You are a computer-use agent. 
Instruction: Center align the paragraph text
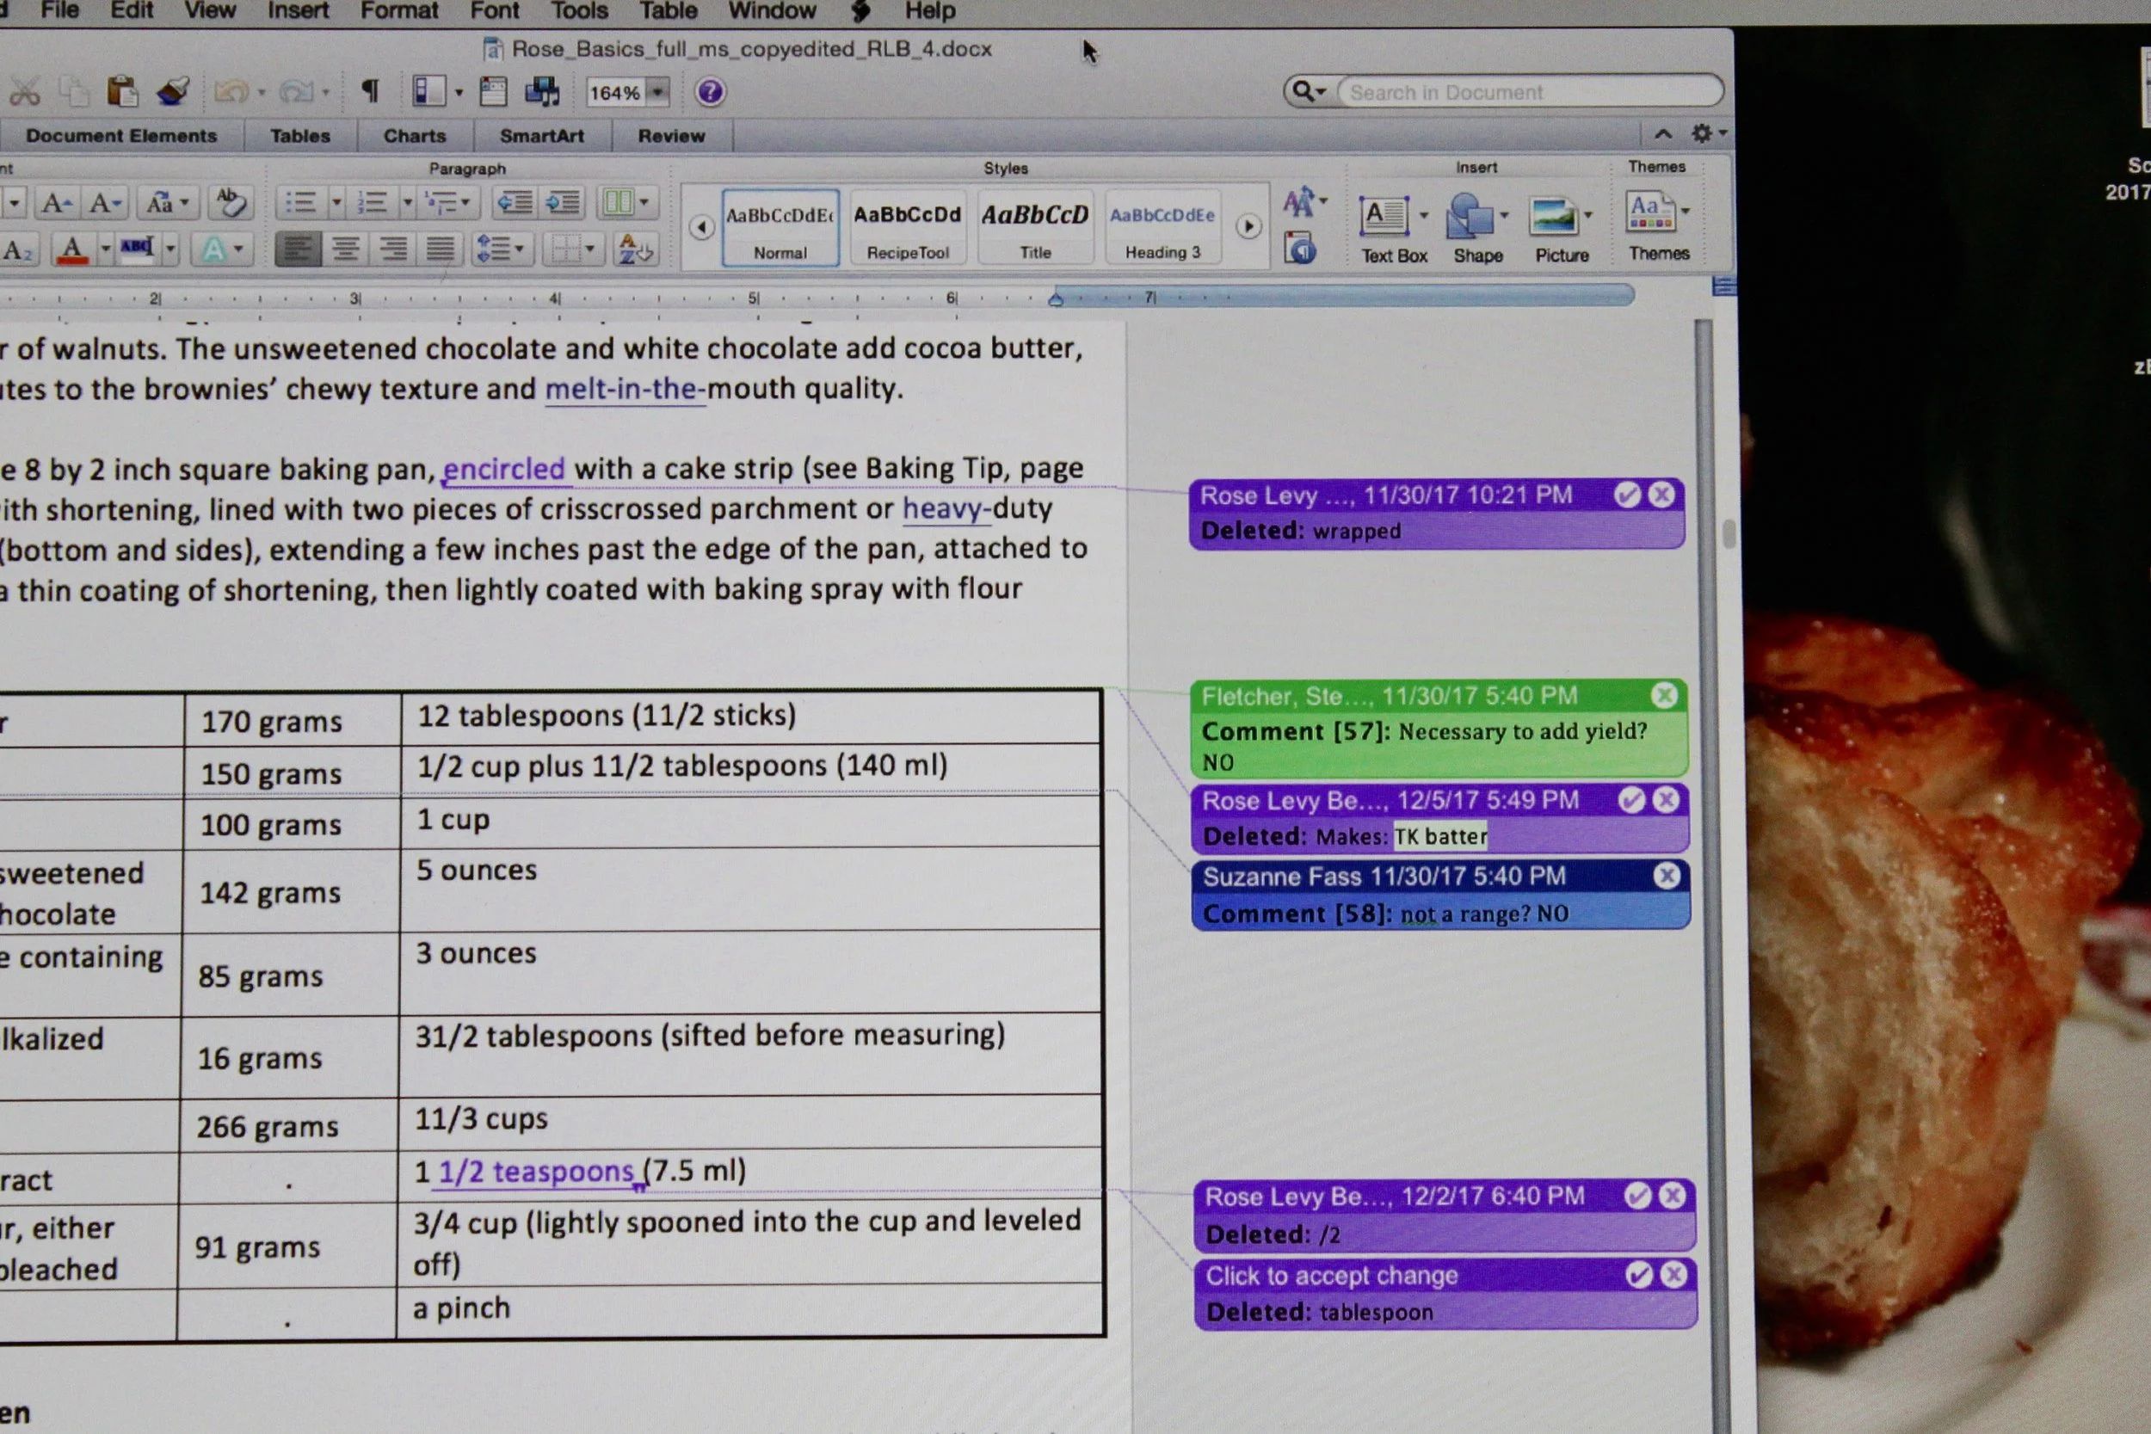(345, 249)
